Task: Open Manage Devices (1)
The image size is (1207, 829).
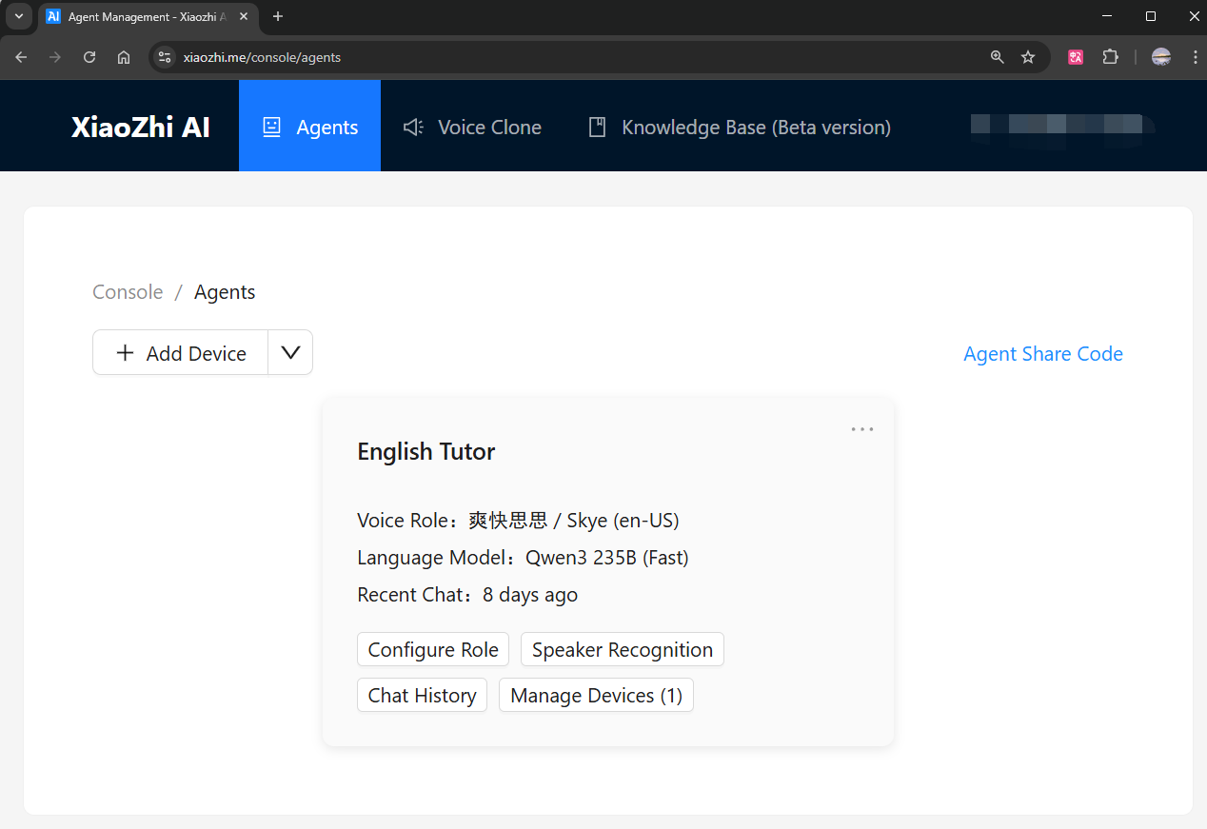Action: (x=596, y=696)
